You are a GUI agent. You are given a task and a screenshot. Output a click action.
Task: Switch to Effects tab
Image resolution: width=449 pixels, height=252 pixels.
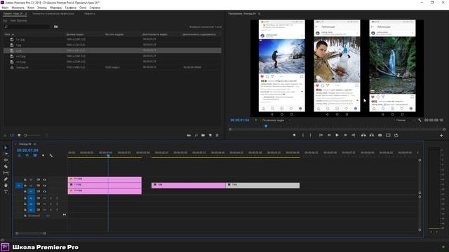[x=90, y=13]
